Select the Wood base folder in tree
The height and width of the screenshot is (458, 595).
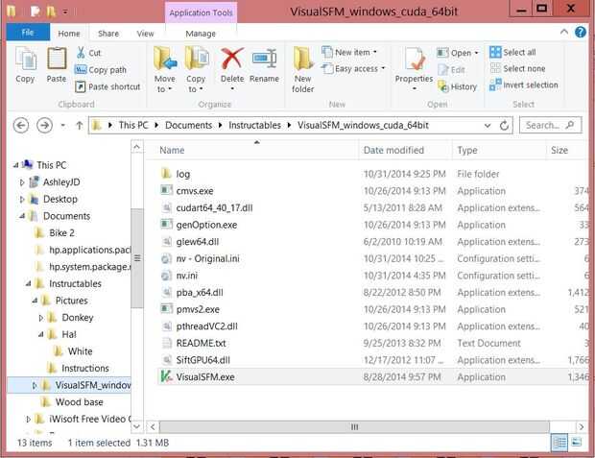coord(79,401)
